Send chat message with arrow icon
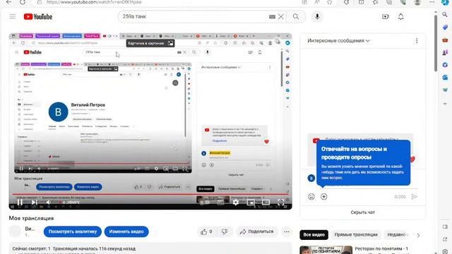 (415, 197)
